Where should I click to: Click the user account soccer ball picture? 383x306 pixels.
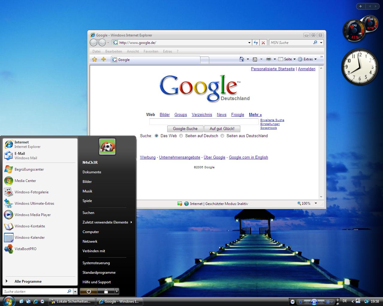[x=107, y=146]
